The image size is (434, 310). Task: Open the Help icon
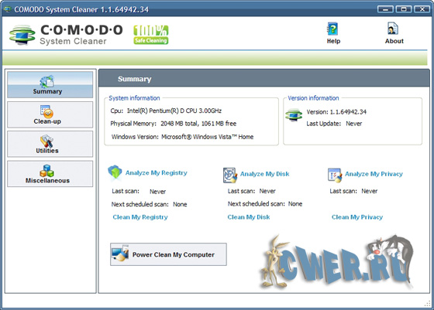click(332, 29)
